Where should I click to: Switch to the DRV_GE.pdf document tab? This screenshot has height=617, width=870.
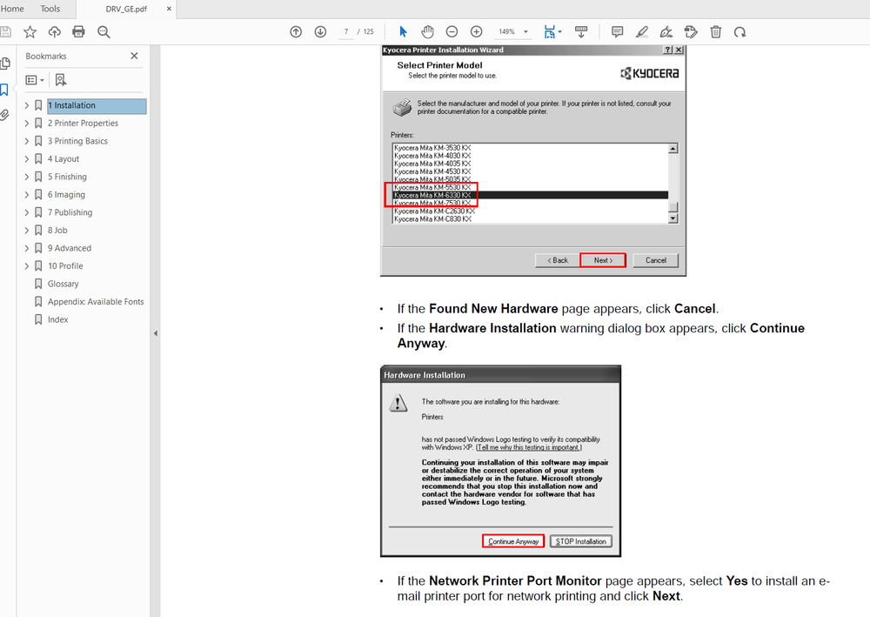coord(126,9)
